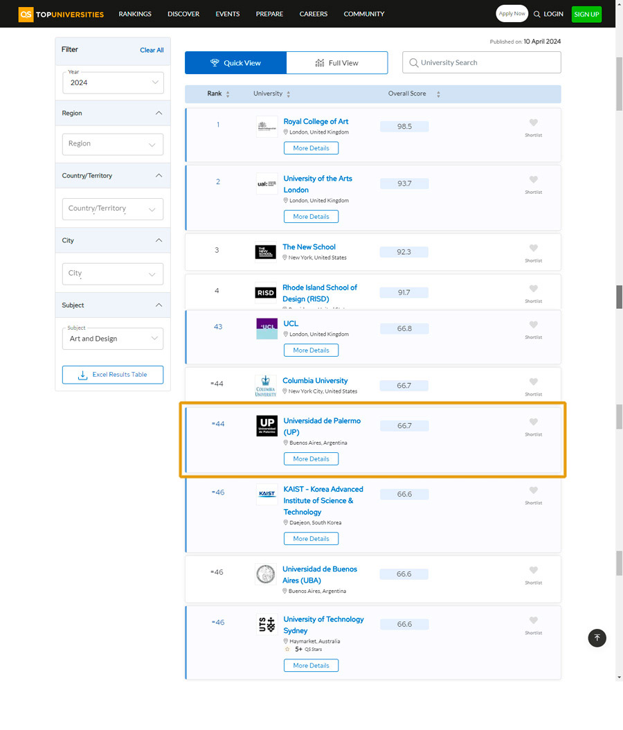Open the Region dropdown field
Viewport: 623px width, 730px height.
[113, 144]
